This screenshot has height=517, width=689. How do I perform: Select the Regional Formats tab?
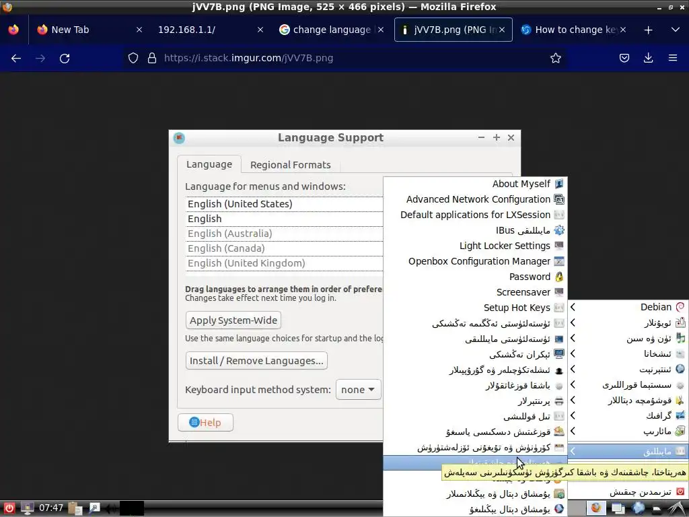[x=291, y=165]
